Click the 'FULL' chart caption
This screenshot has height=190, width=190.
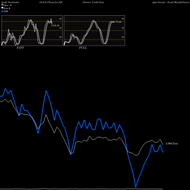tap(83, 48)
